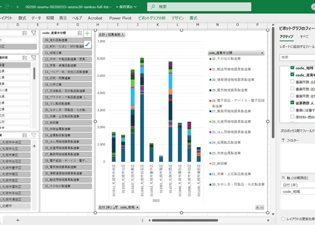Screen dimensions: 315x225
Task: Uncheck the 従業者数 人 field checkbox
Action: [x=292, y=103]
